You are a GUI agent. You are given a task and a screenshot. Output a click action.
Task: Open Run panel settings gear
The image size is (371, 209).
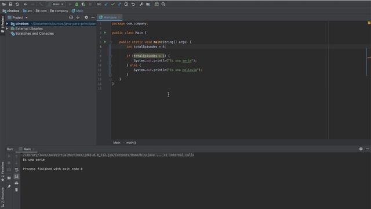click(x=361, y=149)
